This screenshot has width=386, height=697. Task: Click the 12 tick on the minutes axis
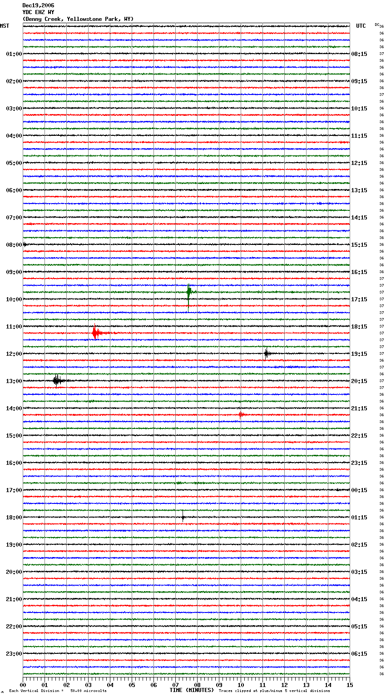[284, 685]
